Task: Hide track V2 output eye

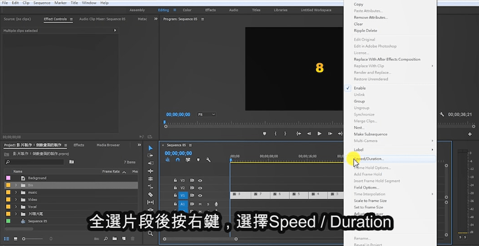Action: [x=200, y=188]
